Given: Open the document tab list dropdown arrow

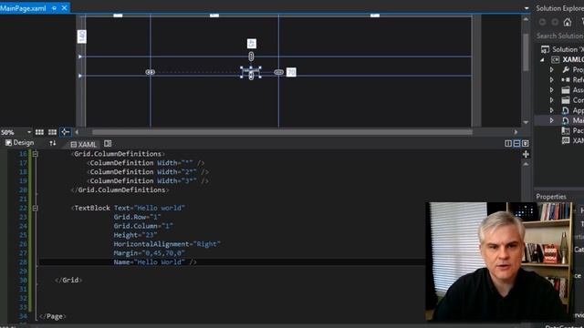Looking at the screenshot, I should click(x=527, y=8).
